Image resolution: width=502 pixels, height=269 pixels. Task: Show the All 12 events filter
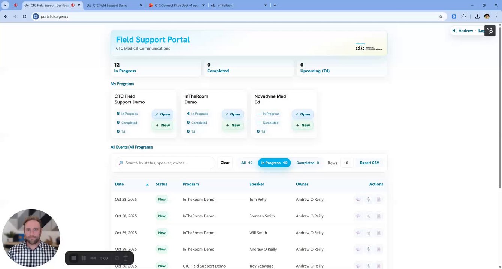[247, 163]
